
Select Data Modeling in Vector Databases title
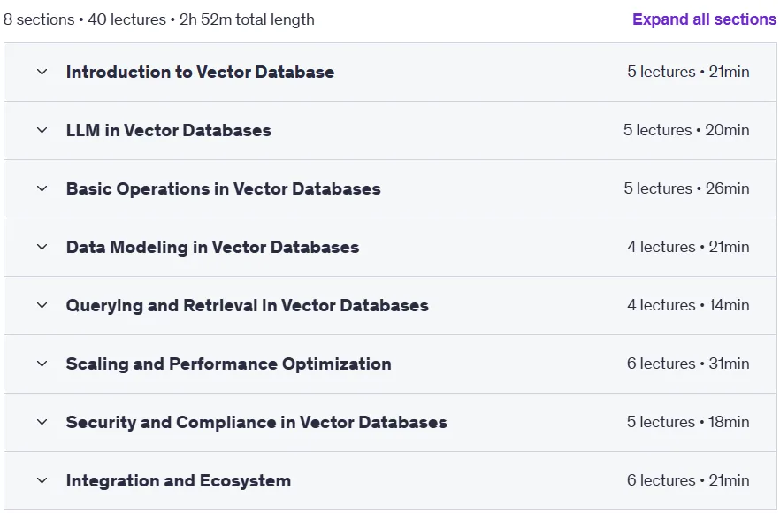coord(212,248)
